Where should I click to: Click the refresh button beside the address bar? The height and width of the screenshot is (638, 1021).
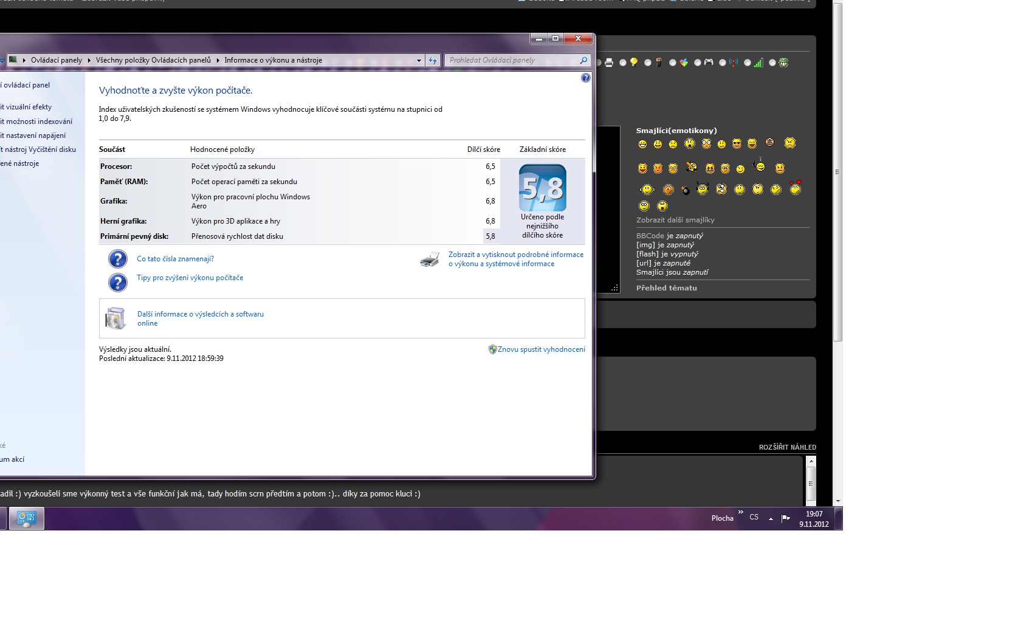(x=432, y=60)
